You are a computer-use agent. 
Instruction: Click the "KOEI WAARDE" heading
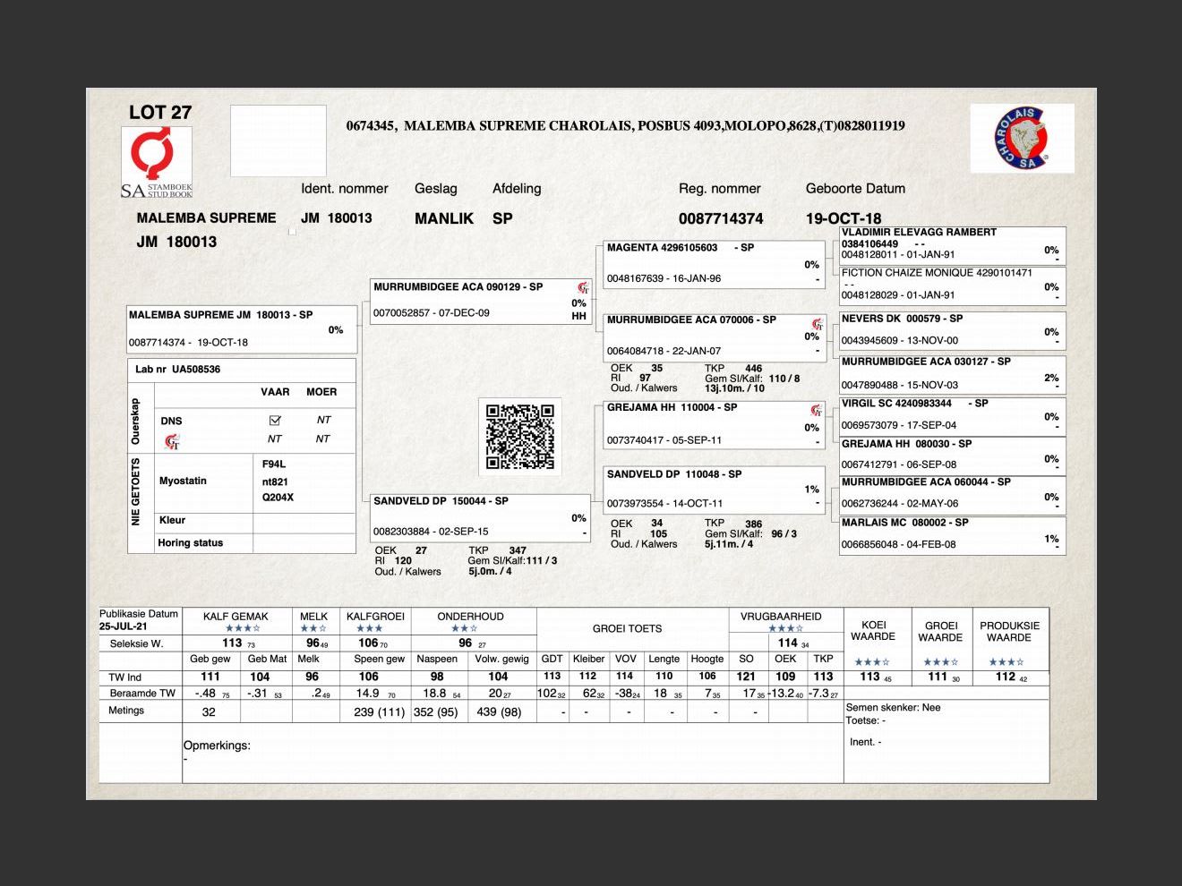click(873, 631)
